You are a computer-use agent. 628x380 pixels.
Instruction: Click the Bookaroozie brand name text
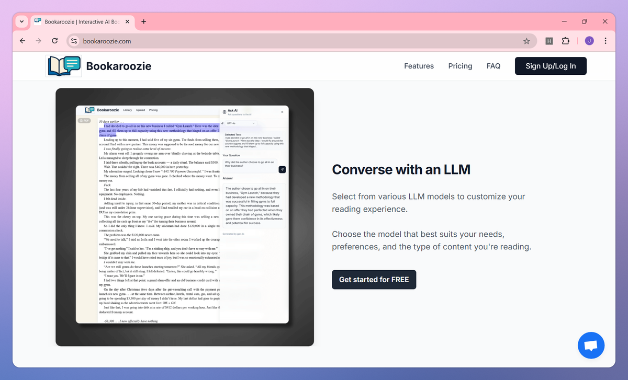click(119, 66)
